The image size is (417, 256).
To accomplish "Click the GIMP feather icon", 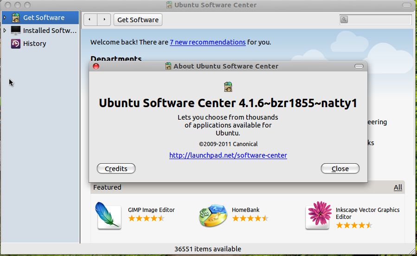I will [x=109, y=215].
